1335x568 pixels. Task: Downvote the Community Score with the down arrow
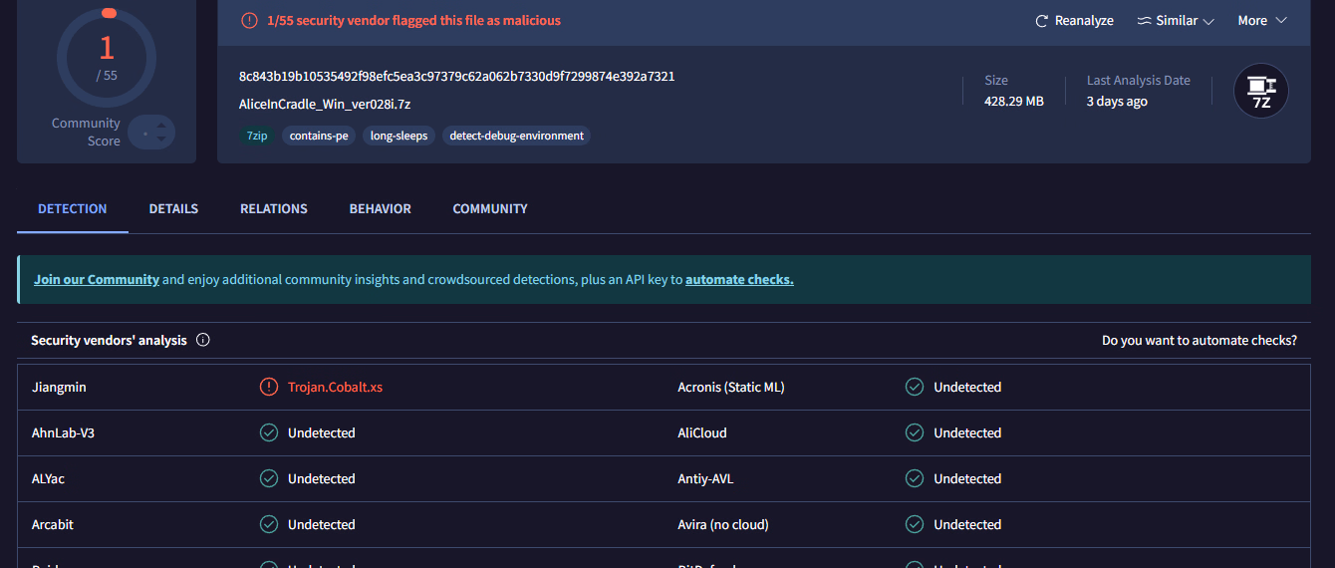tap(162, 140)
